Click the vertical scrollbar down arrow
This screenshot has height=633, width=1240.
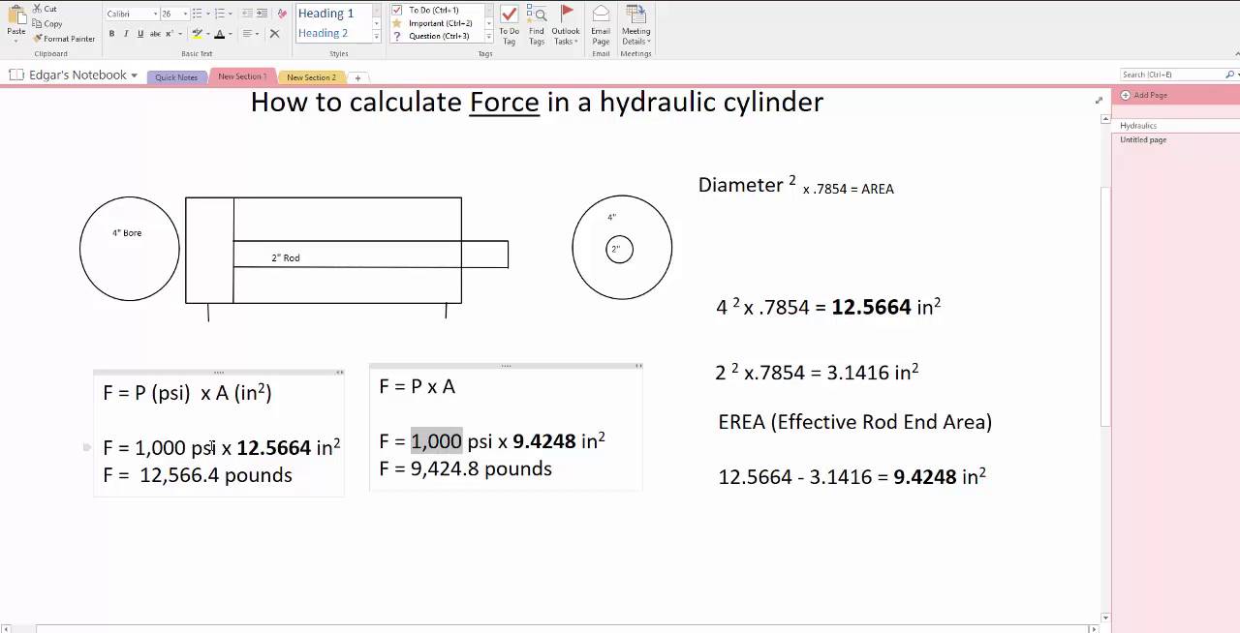click(1105, 617)
